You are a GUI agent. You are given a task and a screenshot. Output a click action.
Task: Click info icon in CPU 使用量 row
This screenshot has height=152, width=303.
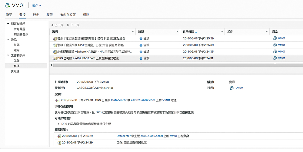tap(141, 45)
